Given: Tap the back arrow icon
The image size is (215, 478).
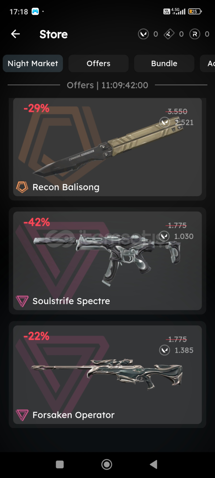Looking at the screenshot, I should pos(15,34).
